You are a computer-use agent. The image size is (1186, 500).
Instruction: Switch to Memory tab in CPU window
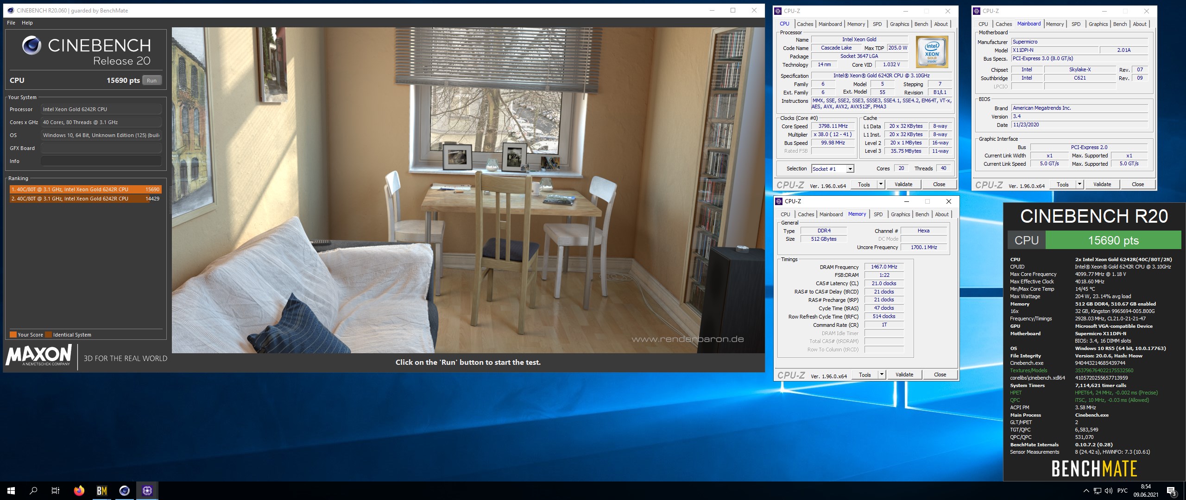[x=856, y=24]
